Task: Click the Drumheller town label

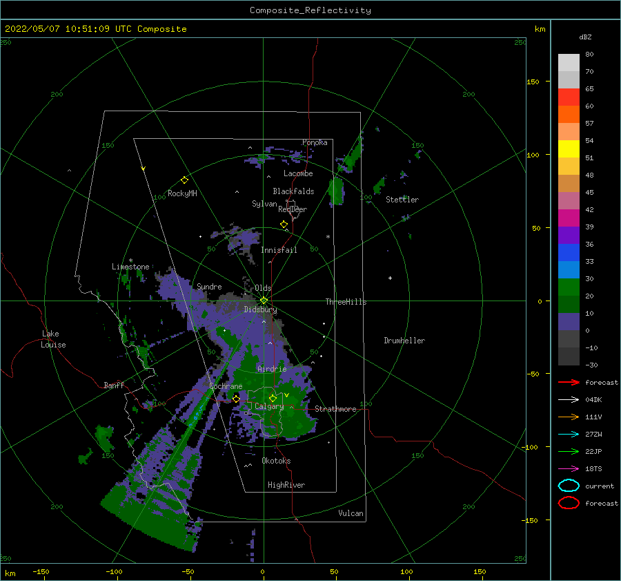Action: tap(404, 341)
